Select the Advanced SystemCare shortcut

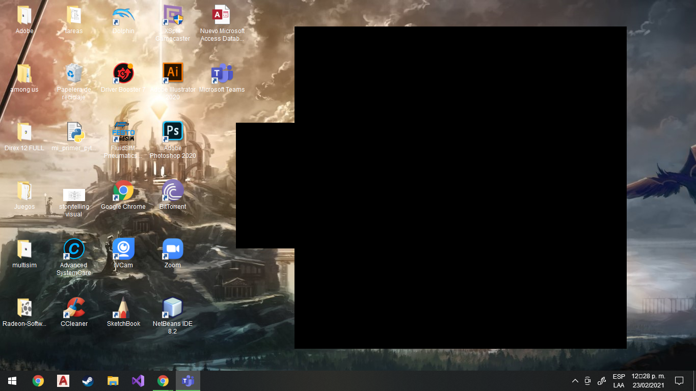[74, 258]
